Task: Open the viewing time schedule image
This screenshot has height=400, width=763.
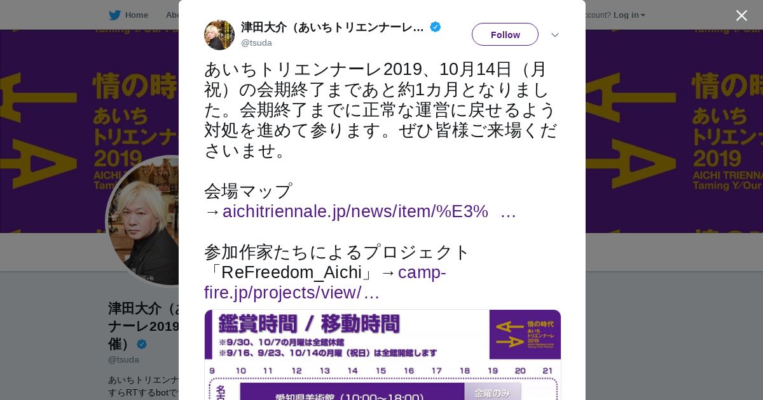Action: coord(382,354)
